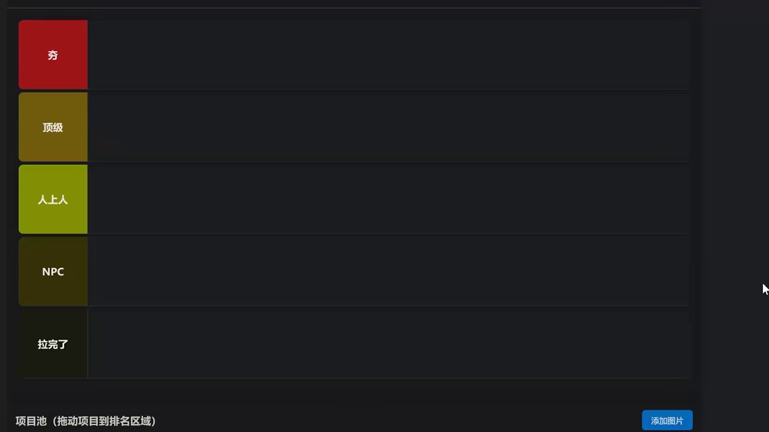Click the empty row beside 人上人

[x=388, y=199]
